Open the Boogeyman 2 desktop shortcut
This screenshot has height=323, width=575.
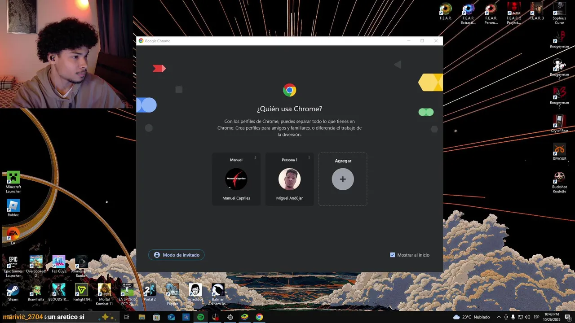(559, 70)
